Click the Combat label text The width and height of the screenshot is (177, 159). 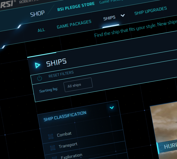coord(64,134)
